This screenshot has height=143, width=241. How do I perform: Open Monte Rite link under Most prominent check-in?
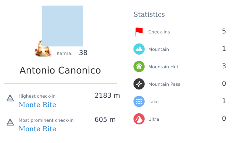click(x=37, y=129)
